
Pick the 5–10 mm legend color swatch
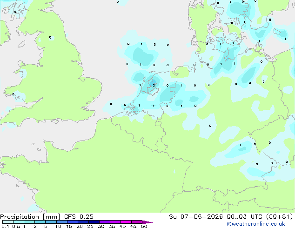click(51, 222)
